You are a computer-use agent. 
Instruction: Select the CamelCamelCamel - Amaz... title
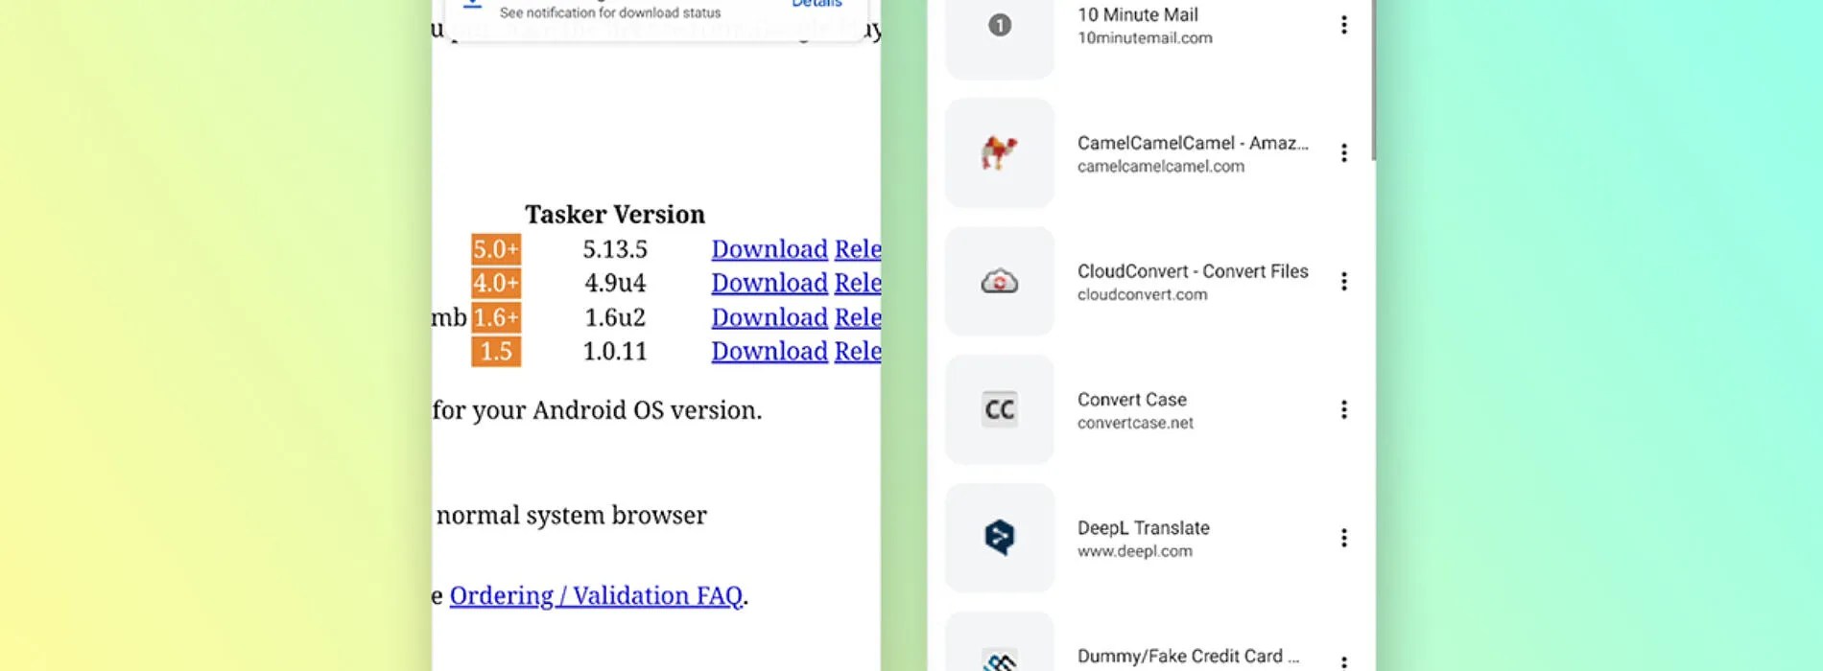click(x=1193, y=143)
